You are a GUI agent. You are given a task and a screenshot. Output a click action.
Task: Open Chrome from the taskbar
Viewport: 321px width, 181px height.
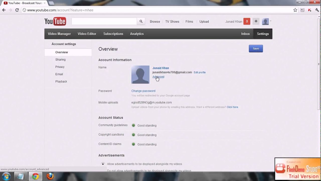pos(35,176)
